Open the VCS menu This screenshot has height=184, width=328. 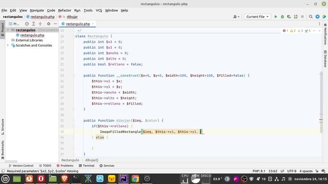point(99,10)
